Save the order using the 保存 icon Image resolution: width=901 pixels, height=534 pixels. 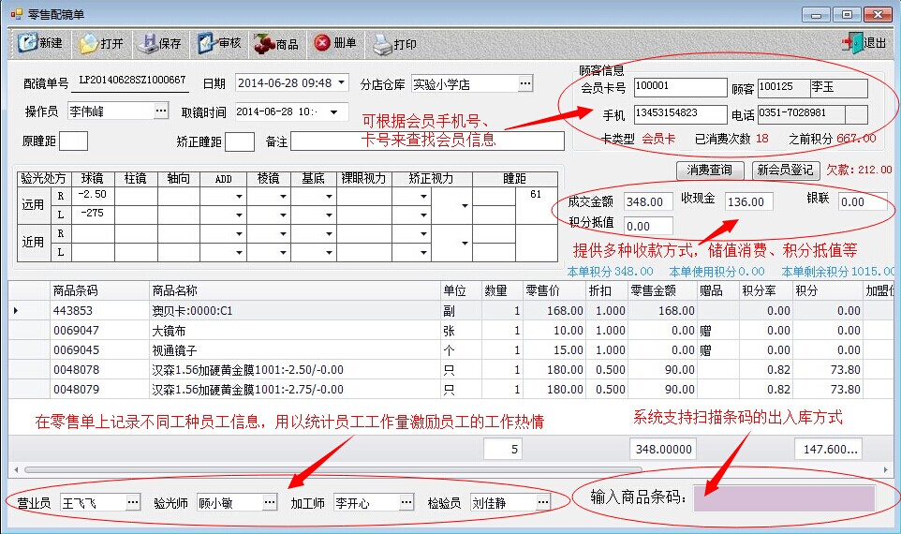point(159,43)
